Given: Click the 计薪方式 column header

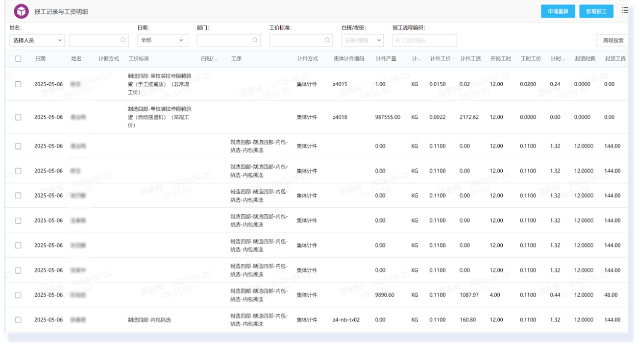Looking at the screenshot, I should pyautogui.click(x=109, y=59).
